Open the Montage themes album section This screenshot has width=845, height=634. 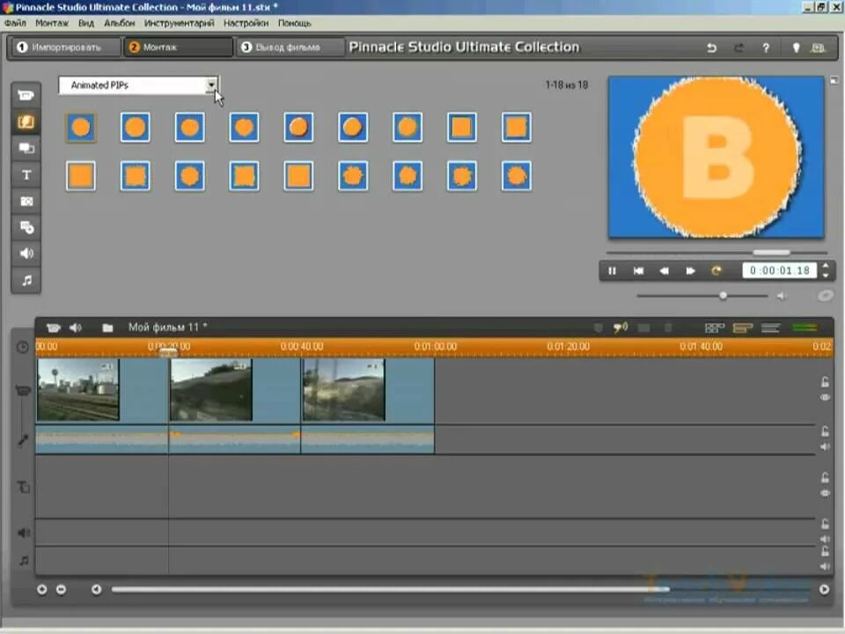pos(26,148)
